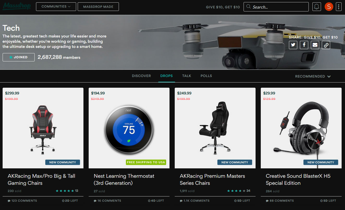Image resolution: width=345 pixels, height=210 pixels.
Task: Click the crossed-out $249.99 Nest original price
Action: click(98, 99)
